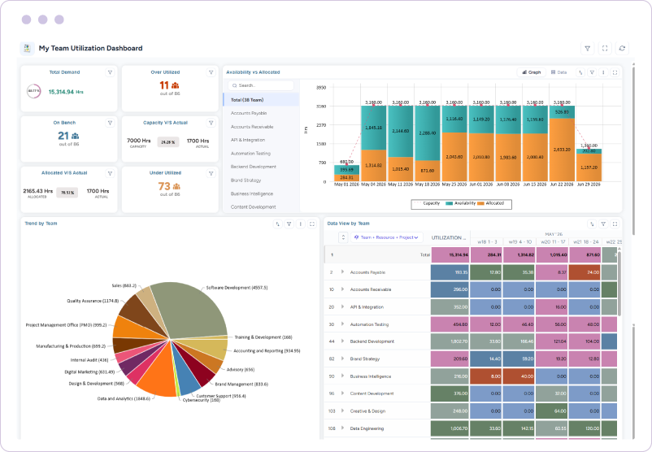Click the Total row 15,314.94 cell
Viewport: 652px width, 452px height.
[x=450, y=254]
